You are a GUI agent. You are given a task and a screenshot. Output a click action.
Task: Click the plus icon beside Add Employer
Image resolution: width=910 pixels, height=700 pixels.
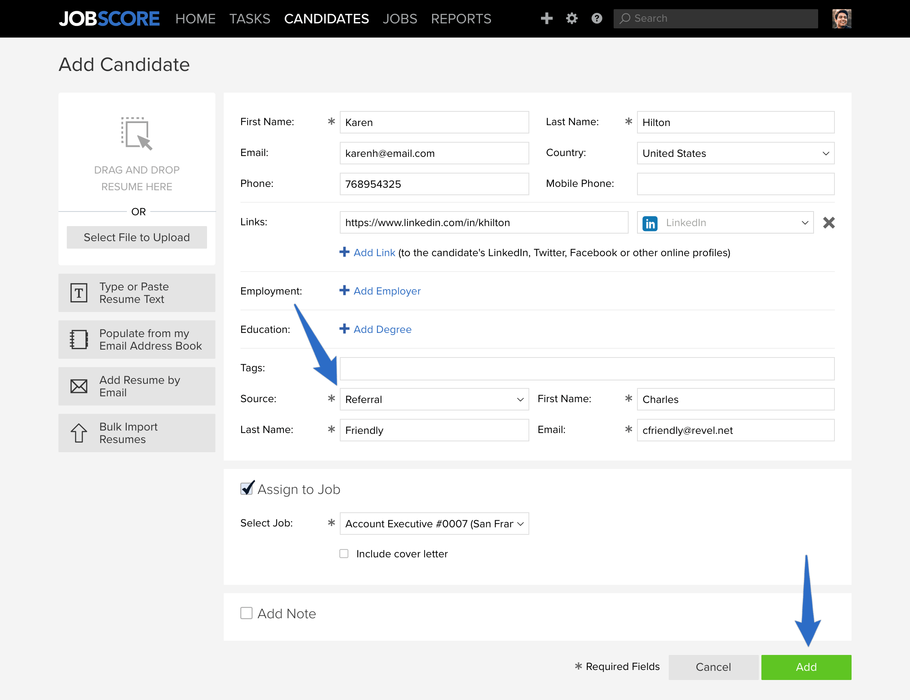[x=344, y=290]
